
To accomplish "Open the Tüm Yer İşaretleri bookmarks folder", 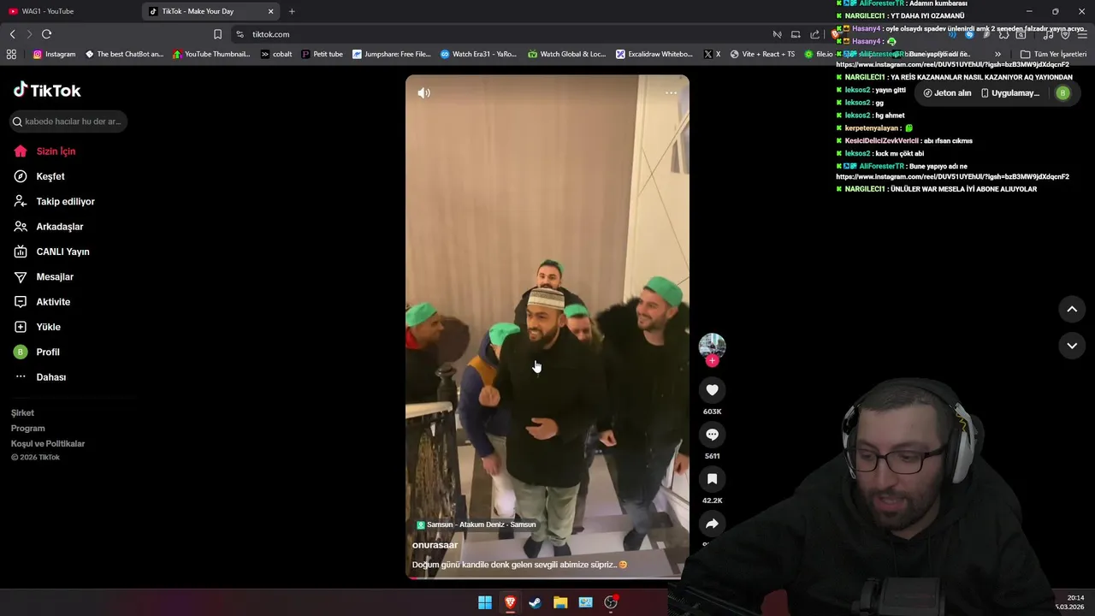I will pos(1053,54).
